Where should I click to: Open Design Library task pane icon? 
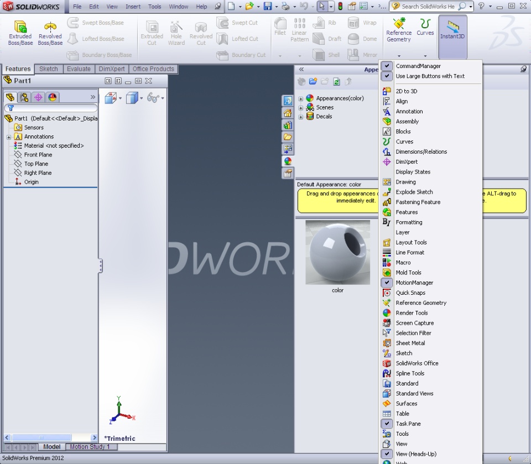288,126
